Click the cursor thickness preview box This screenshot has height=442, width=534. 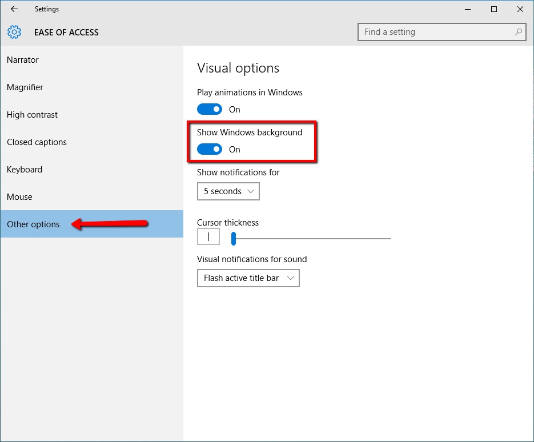tap(208, 236)
